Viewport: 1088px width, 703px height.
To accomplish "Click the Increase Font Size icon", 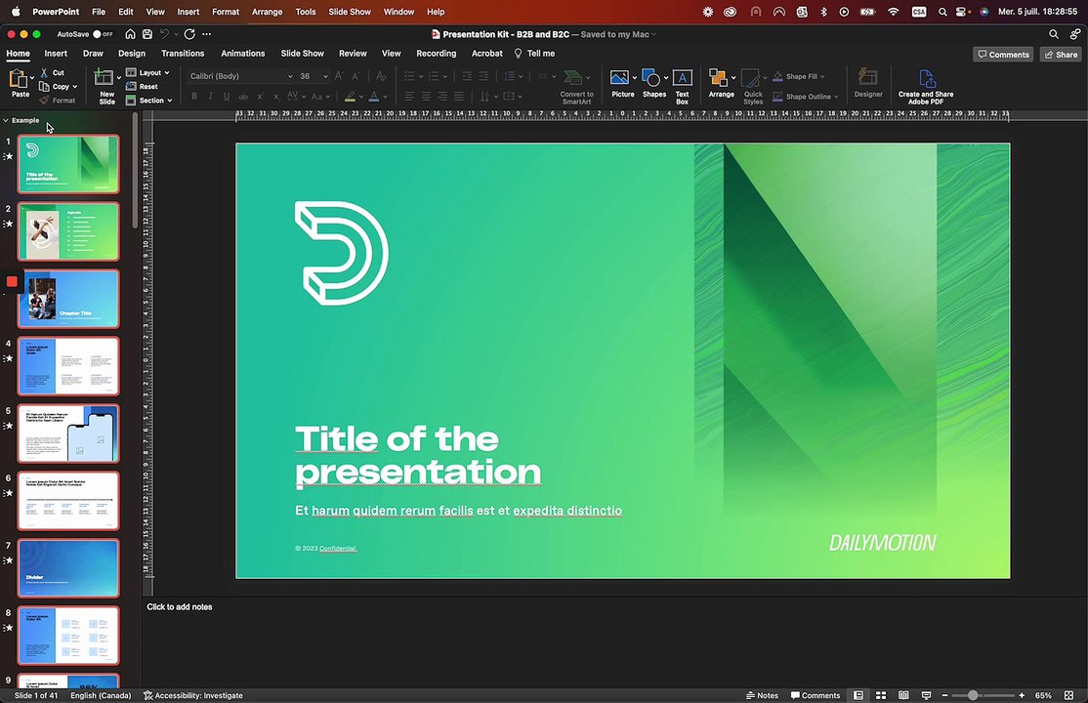I will coord(339,76).
